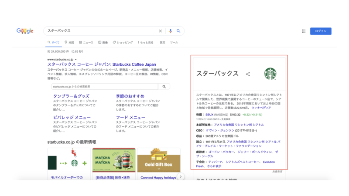Click the carousel next arrow button
Viewport: 349px width, 196px height.
[x=181, y=177]
